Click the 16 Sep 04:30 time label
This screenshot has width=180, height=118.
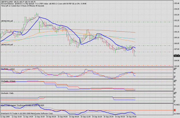click(132, 117)
